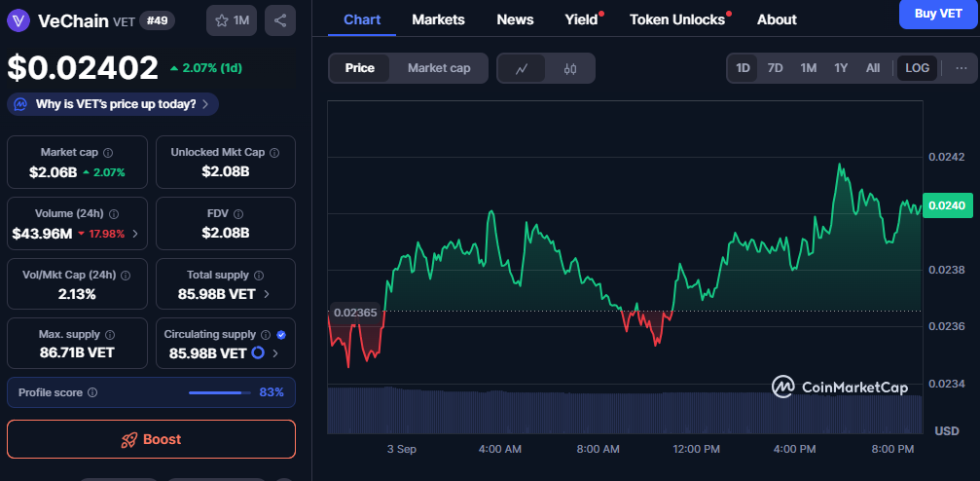
Task: Click the share icon button
Action: click(280, 20)
